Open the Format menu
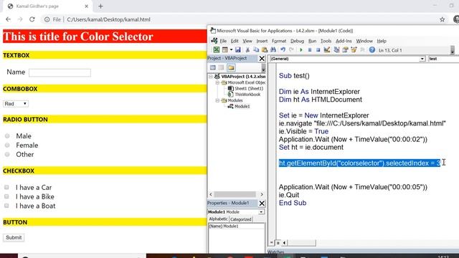459x258 pixels. coord(279,41)
